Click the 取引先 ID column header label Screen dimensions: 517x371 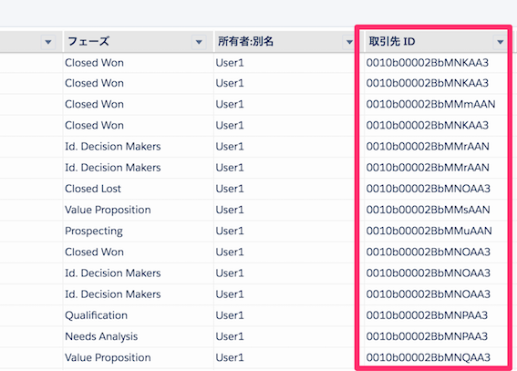pos(392,42)
